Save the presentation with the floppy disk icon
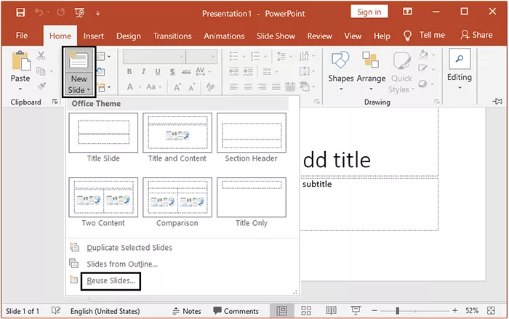 pyautogui.click(x=20, y=12)
